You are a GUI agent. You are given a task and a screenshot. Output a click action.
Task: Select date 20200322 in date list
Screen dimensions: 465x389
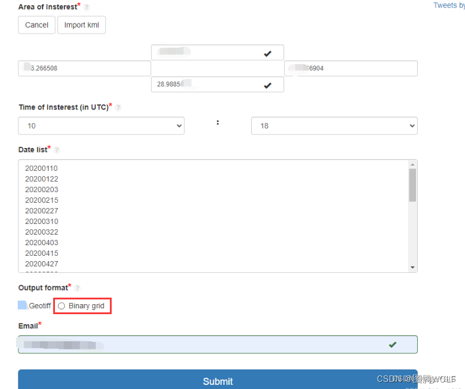tap(41, 232)
